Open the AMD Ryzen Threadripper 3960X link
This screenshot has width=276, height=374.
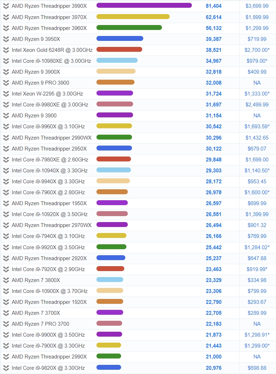(49, 28)
